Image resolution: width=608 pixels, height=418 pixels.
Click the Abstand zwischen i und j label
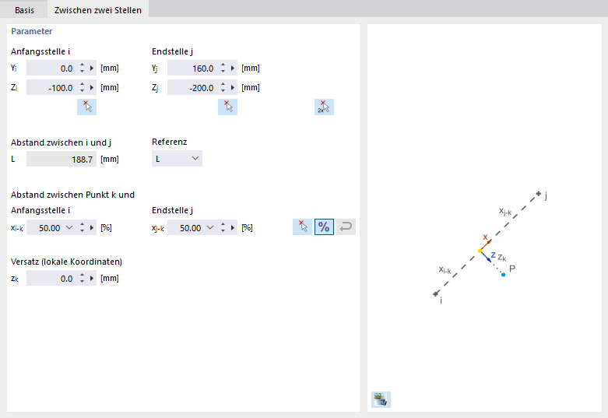point(61,142)
